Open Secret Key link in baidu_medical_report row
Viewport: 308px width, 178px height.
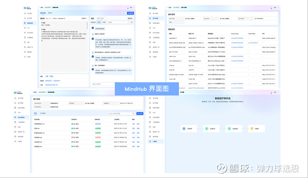point(253,43)
